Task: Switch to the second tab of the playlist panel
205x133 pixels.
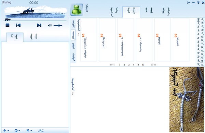Action: click(34, 37)
